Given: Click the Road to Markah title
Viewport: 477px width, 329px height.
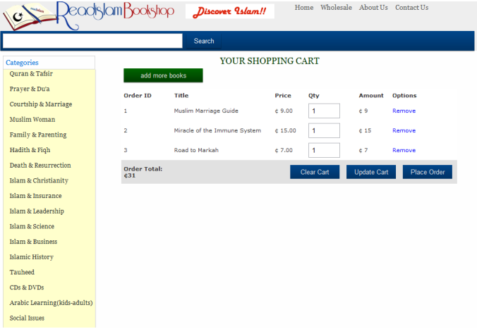Looking at the screenshot, I should [x=196, y=150].
